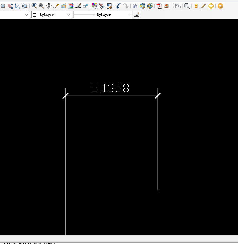Click the gold star icon

pyautogui.click(x=211, y=6)
